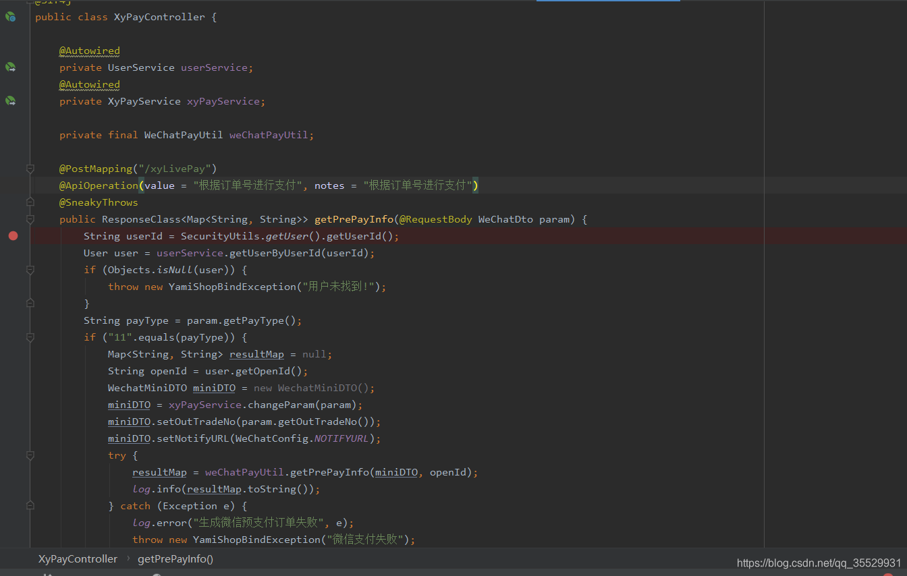This screenshot has height=576, width=907.
Task: Remove the red breakpoint on the userId line
Action: point(13,235)
